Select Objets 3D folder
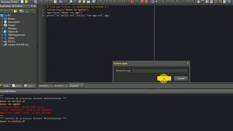The image size is (233, 131). coord(13,32)
